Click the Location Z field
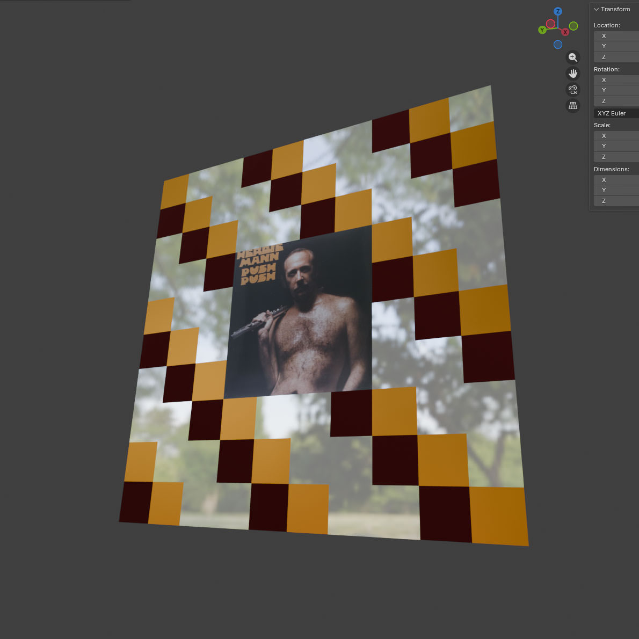Screen dimensions: 639x639 tap(616, 57)
